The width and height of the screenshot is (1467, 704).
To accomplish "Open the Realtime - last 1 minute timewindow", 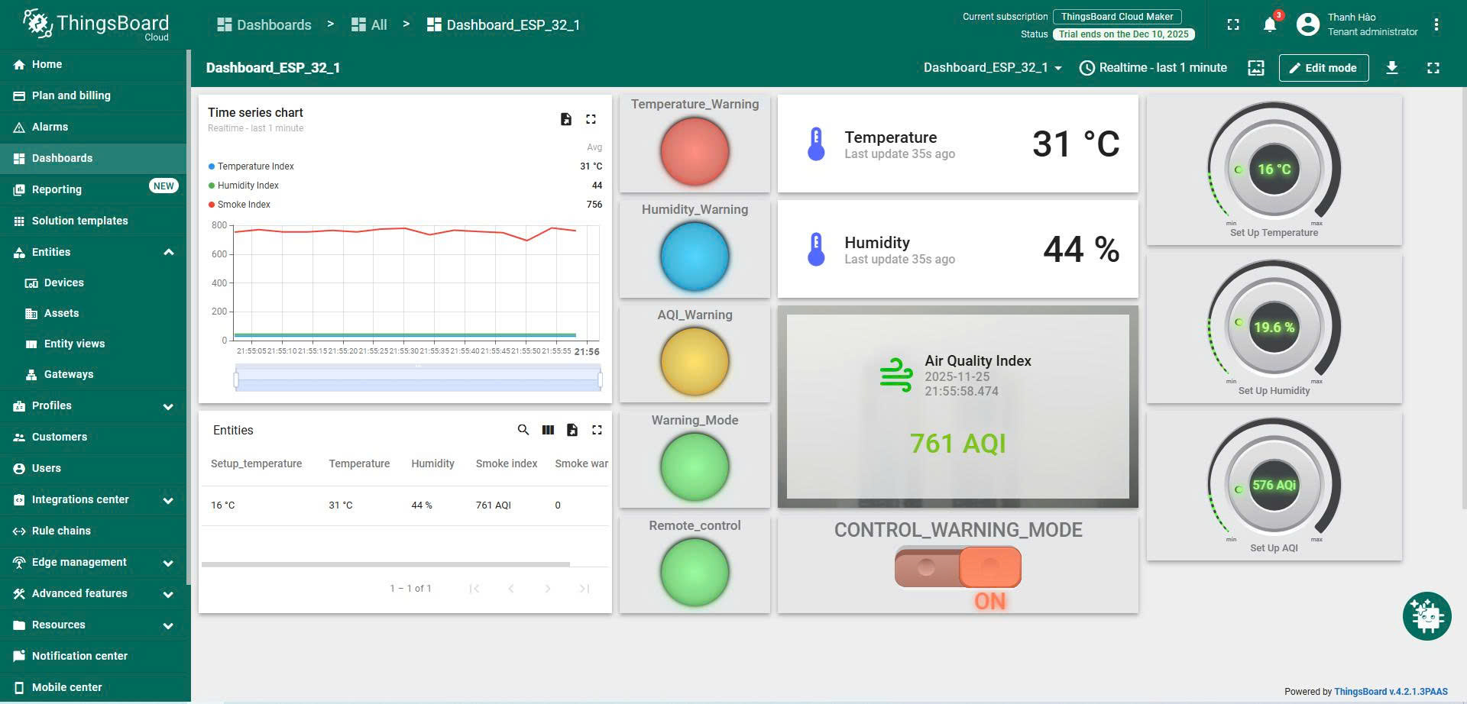I will click(x=1153, y=68).
